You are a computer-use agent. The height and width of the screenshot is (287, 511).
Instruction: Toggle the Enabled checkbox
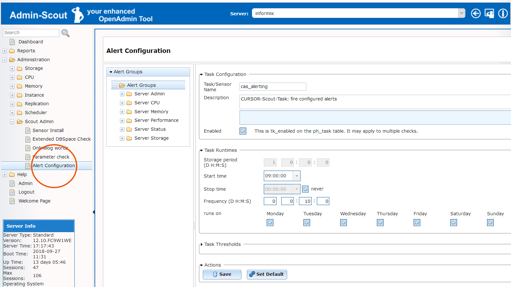coord(243,131)
